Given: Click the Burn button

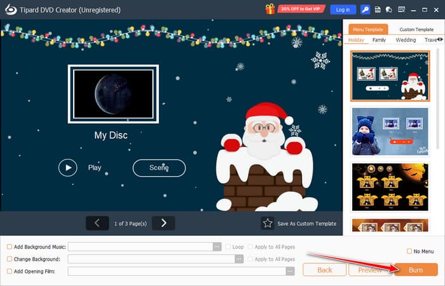Looking at the screenshot, I should [415, 269].
